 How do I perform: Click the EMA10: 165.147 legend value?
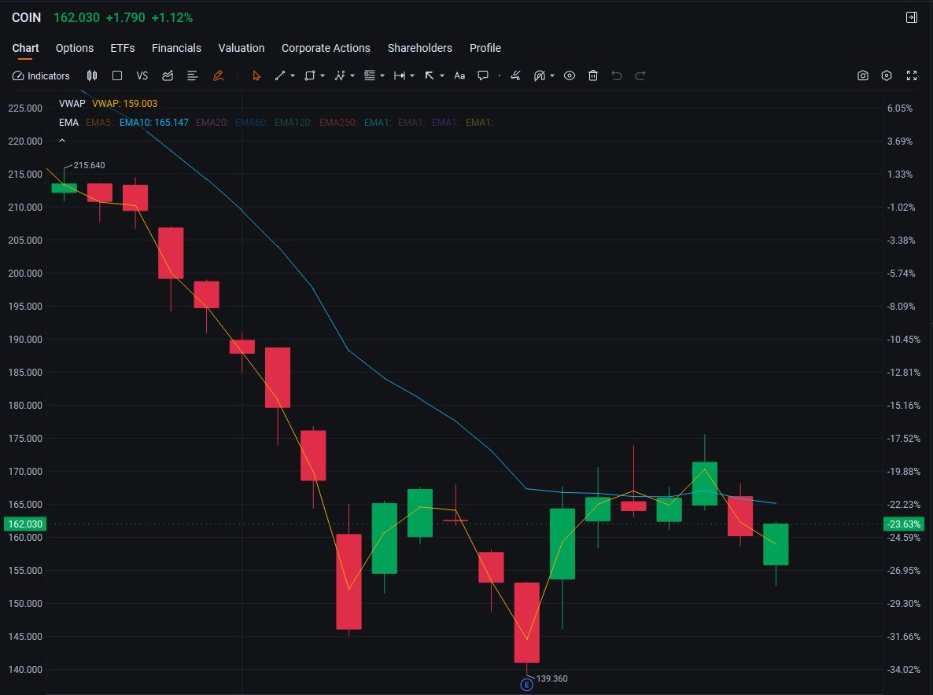tap(153, 123)
